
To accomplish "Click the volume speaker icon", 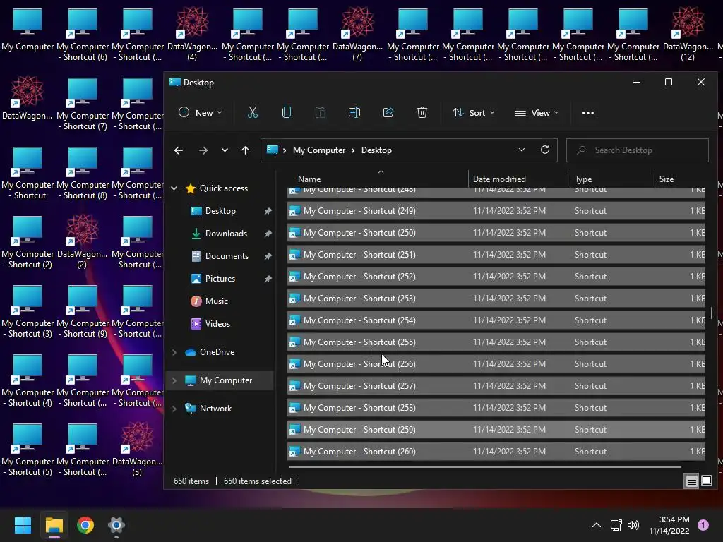I will [633, 525].
